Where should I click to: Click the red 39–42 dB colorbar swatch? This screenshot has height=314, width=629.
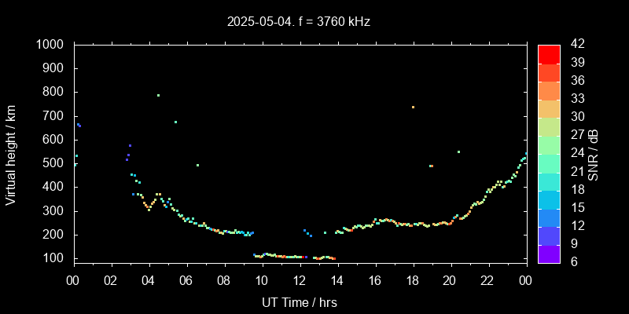[549, 53]
